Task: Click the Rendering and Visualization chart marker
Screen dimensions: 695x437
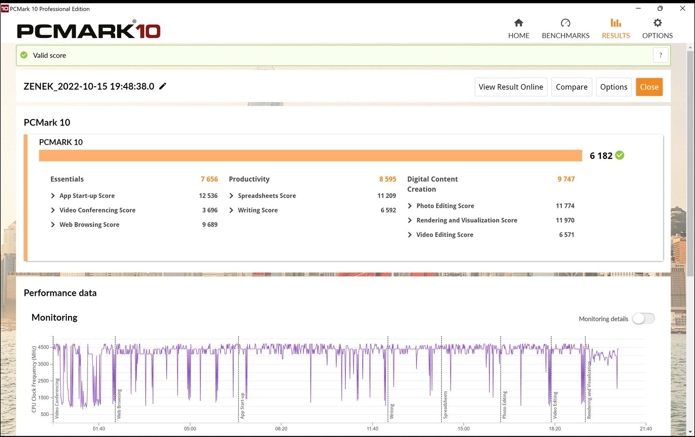Action: click(589, 390)
